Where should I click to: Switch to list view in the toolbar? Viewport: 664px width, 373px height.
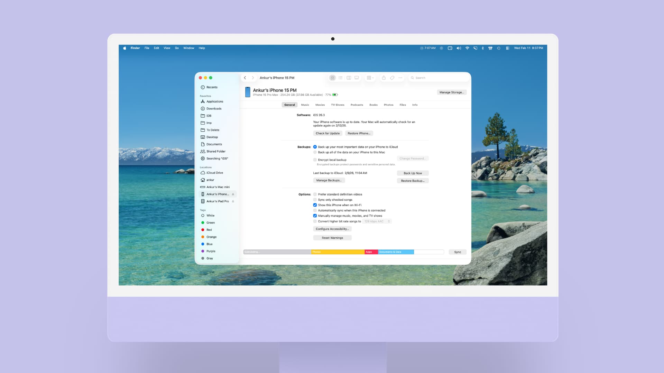click(x=340, y=78)
